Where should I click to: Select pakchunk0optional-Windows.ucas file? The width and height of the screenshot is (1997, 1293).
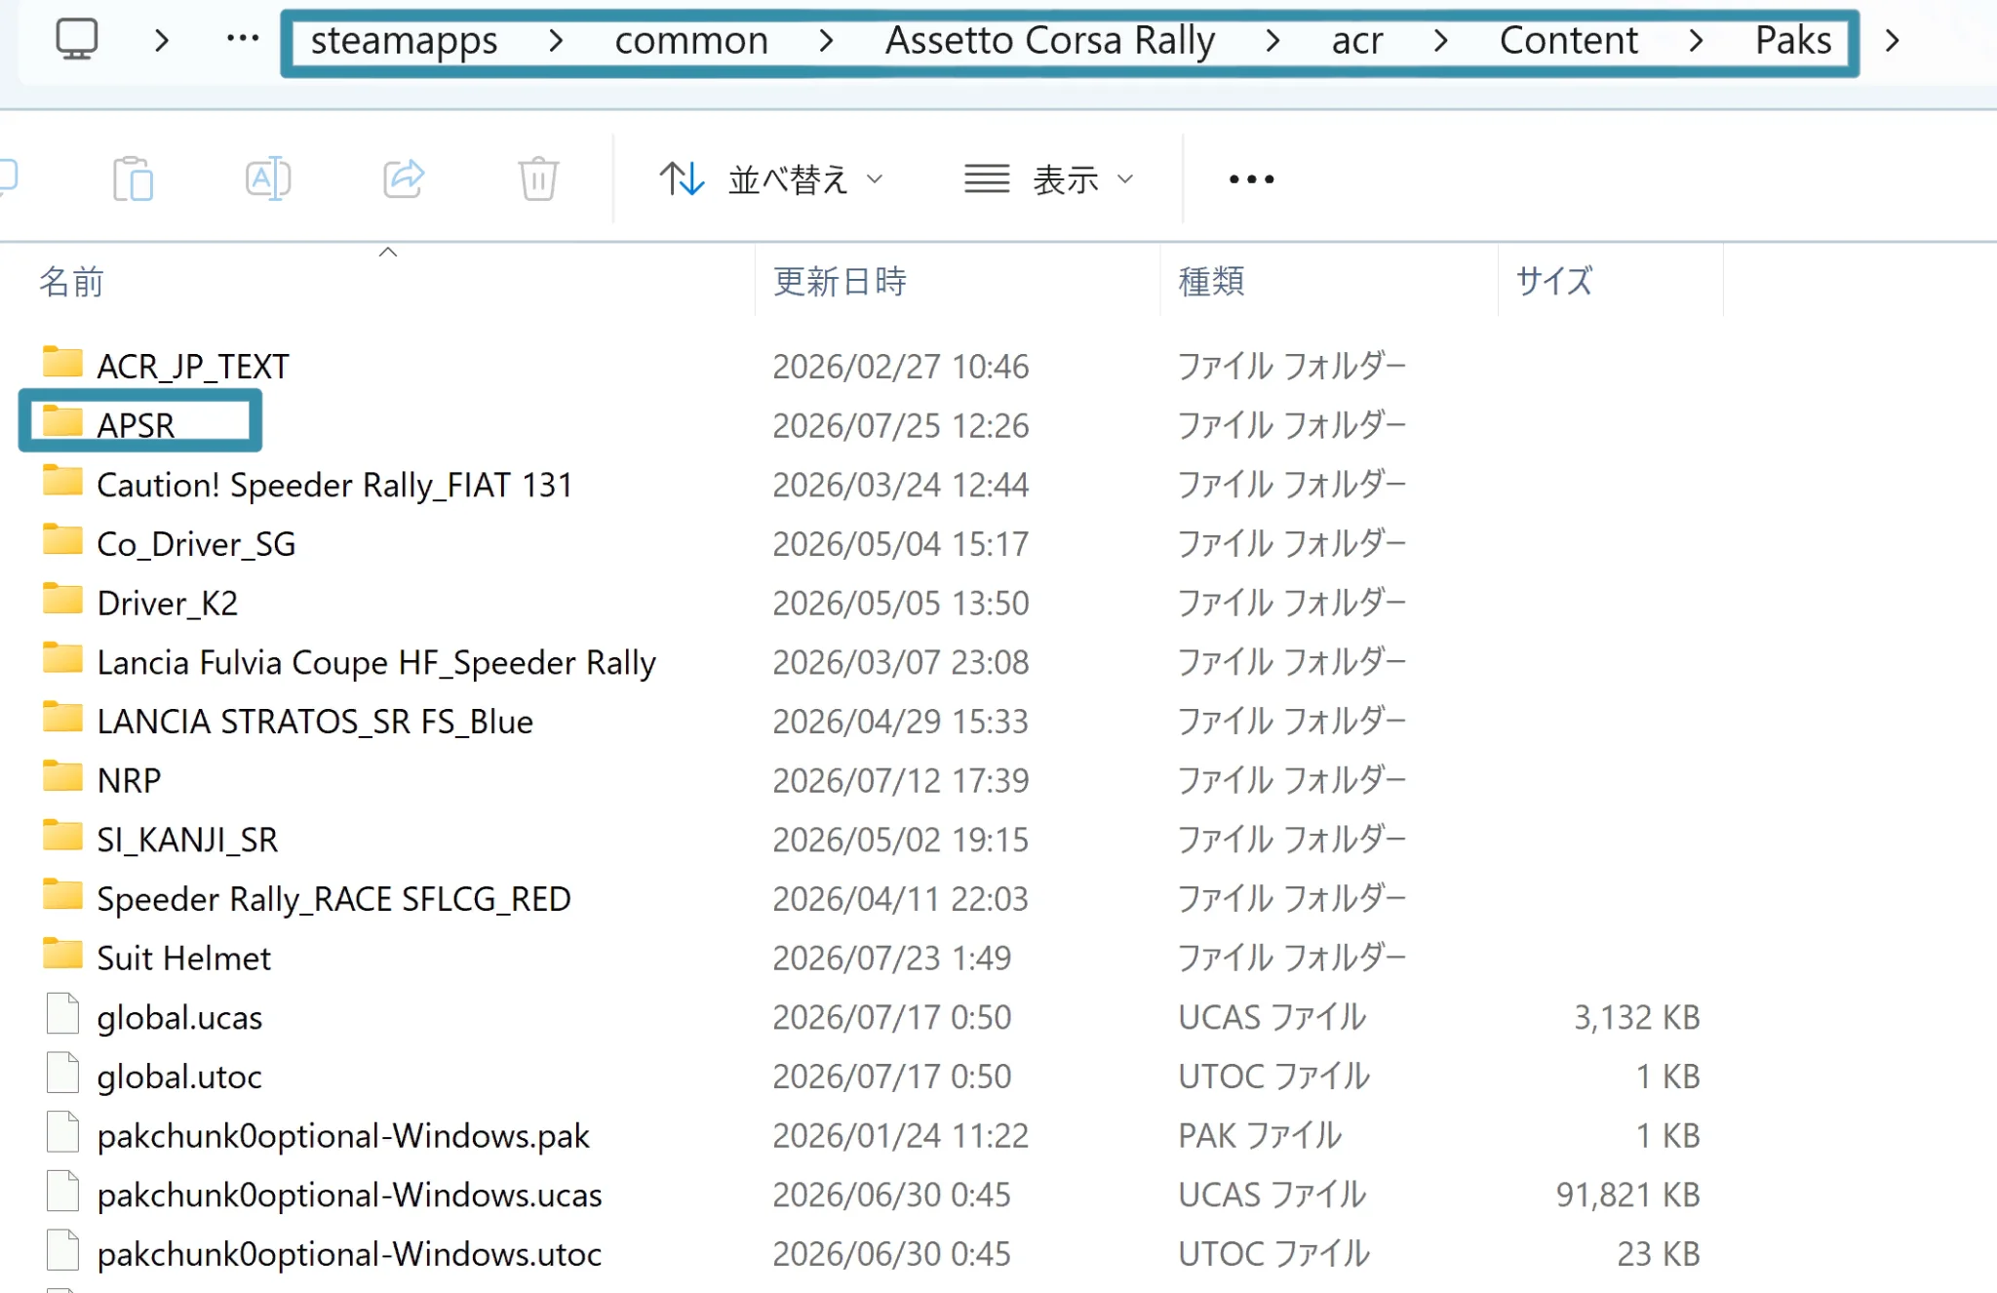point(349,1195)
